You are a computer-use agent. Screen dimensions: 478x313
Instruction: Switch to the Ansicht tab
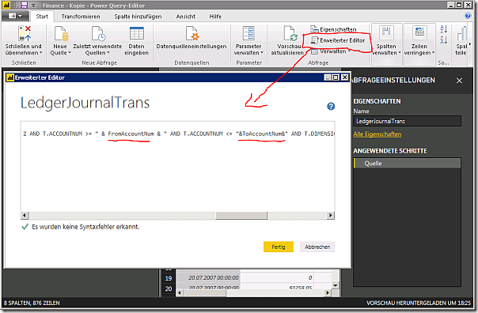click(186, 17)
